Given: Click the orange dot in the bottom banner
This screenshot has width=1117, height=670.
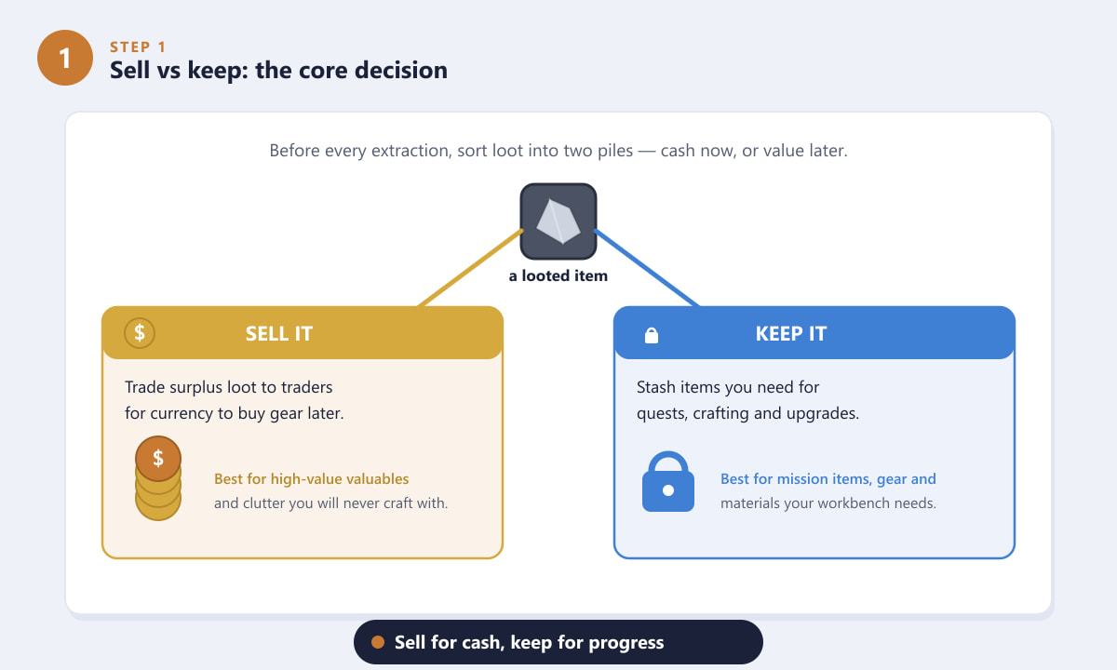Looking at the screenshot, I should [x=378, y=642].
